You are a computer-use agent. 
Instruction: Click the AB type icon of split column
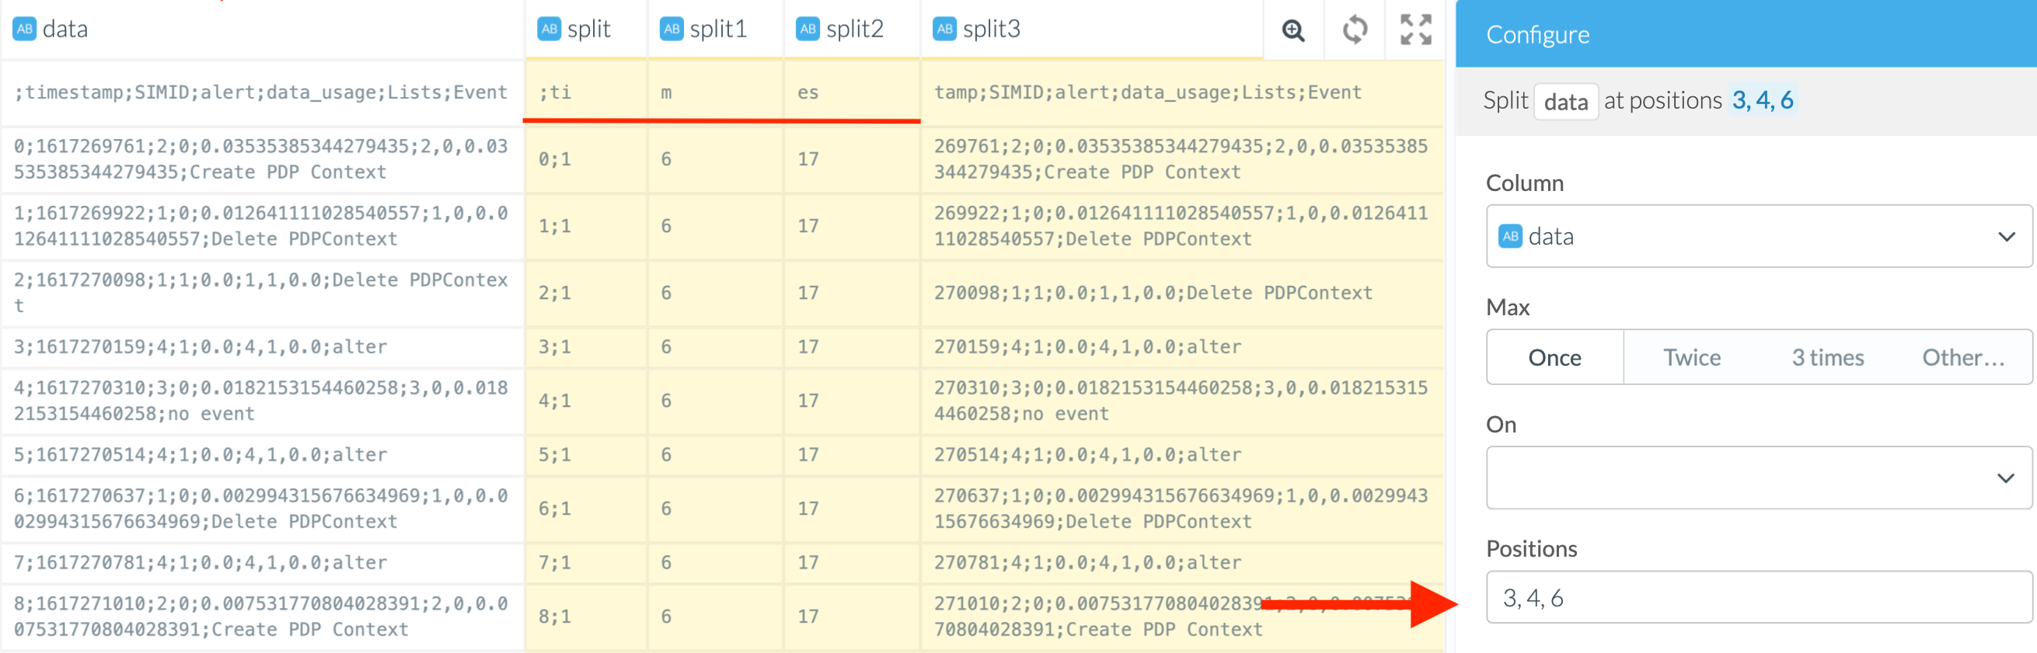[x=549, y=30]
